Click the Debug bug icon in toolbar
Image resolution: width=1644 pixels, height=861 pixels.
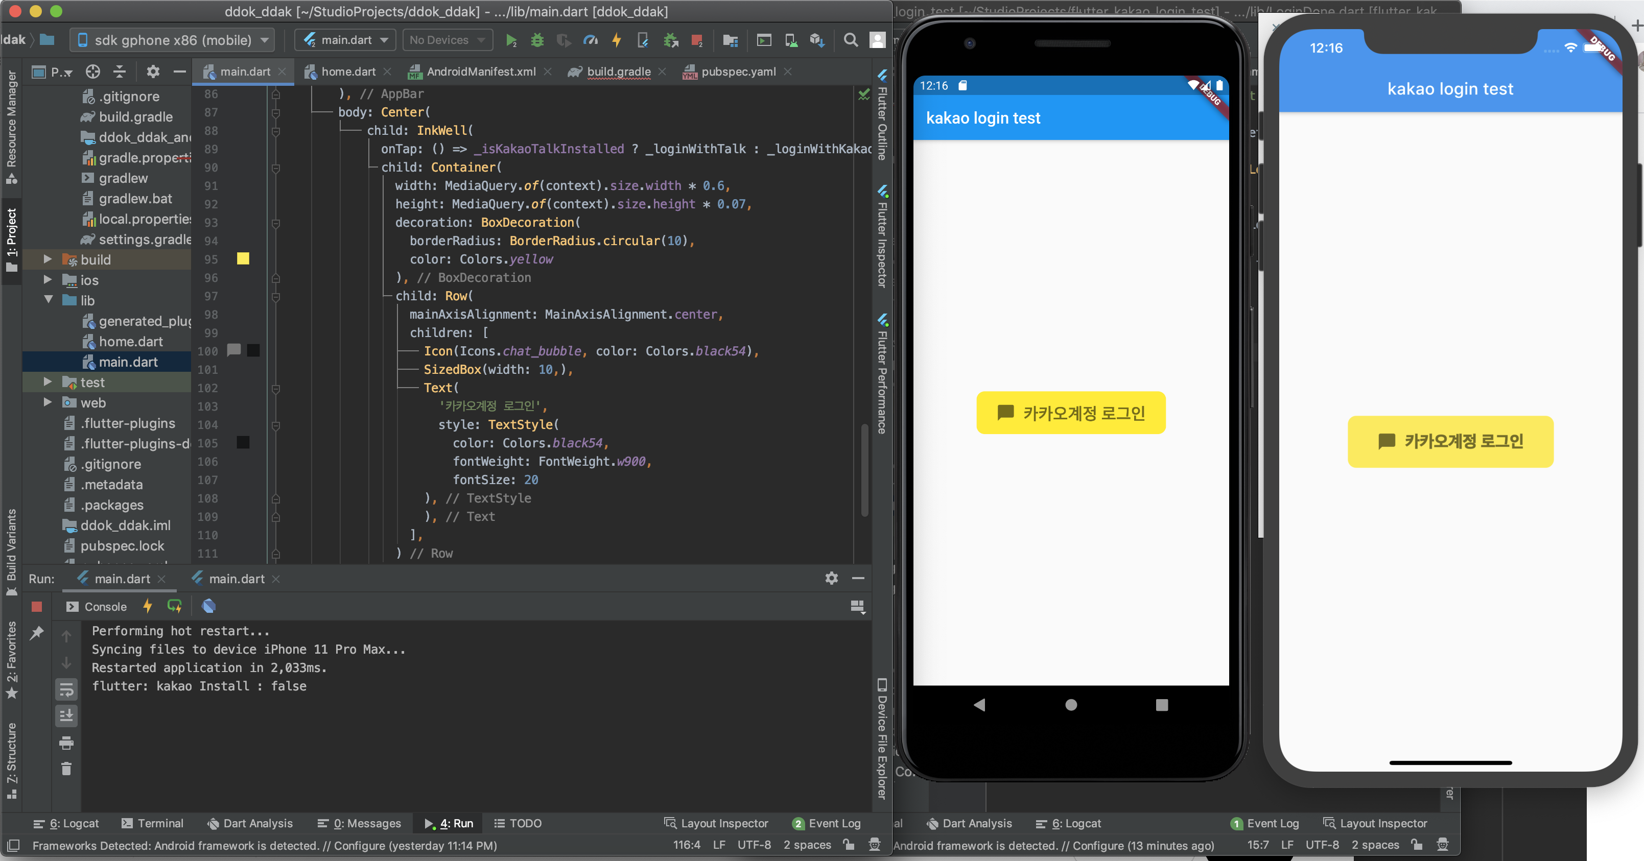[537, 40]
